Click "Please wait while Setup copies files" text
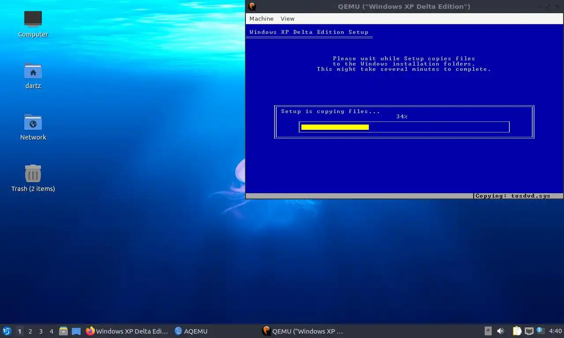564x338 pixels. (x=404, y=59)
